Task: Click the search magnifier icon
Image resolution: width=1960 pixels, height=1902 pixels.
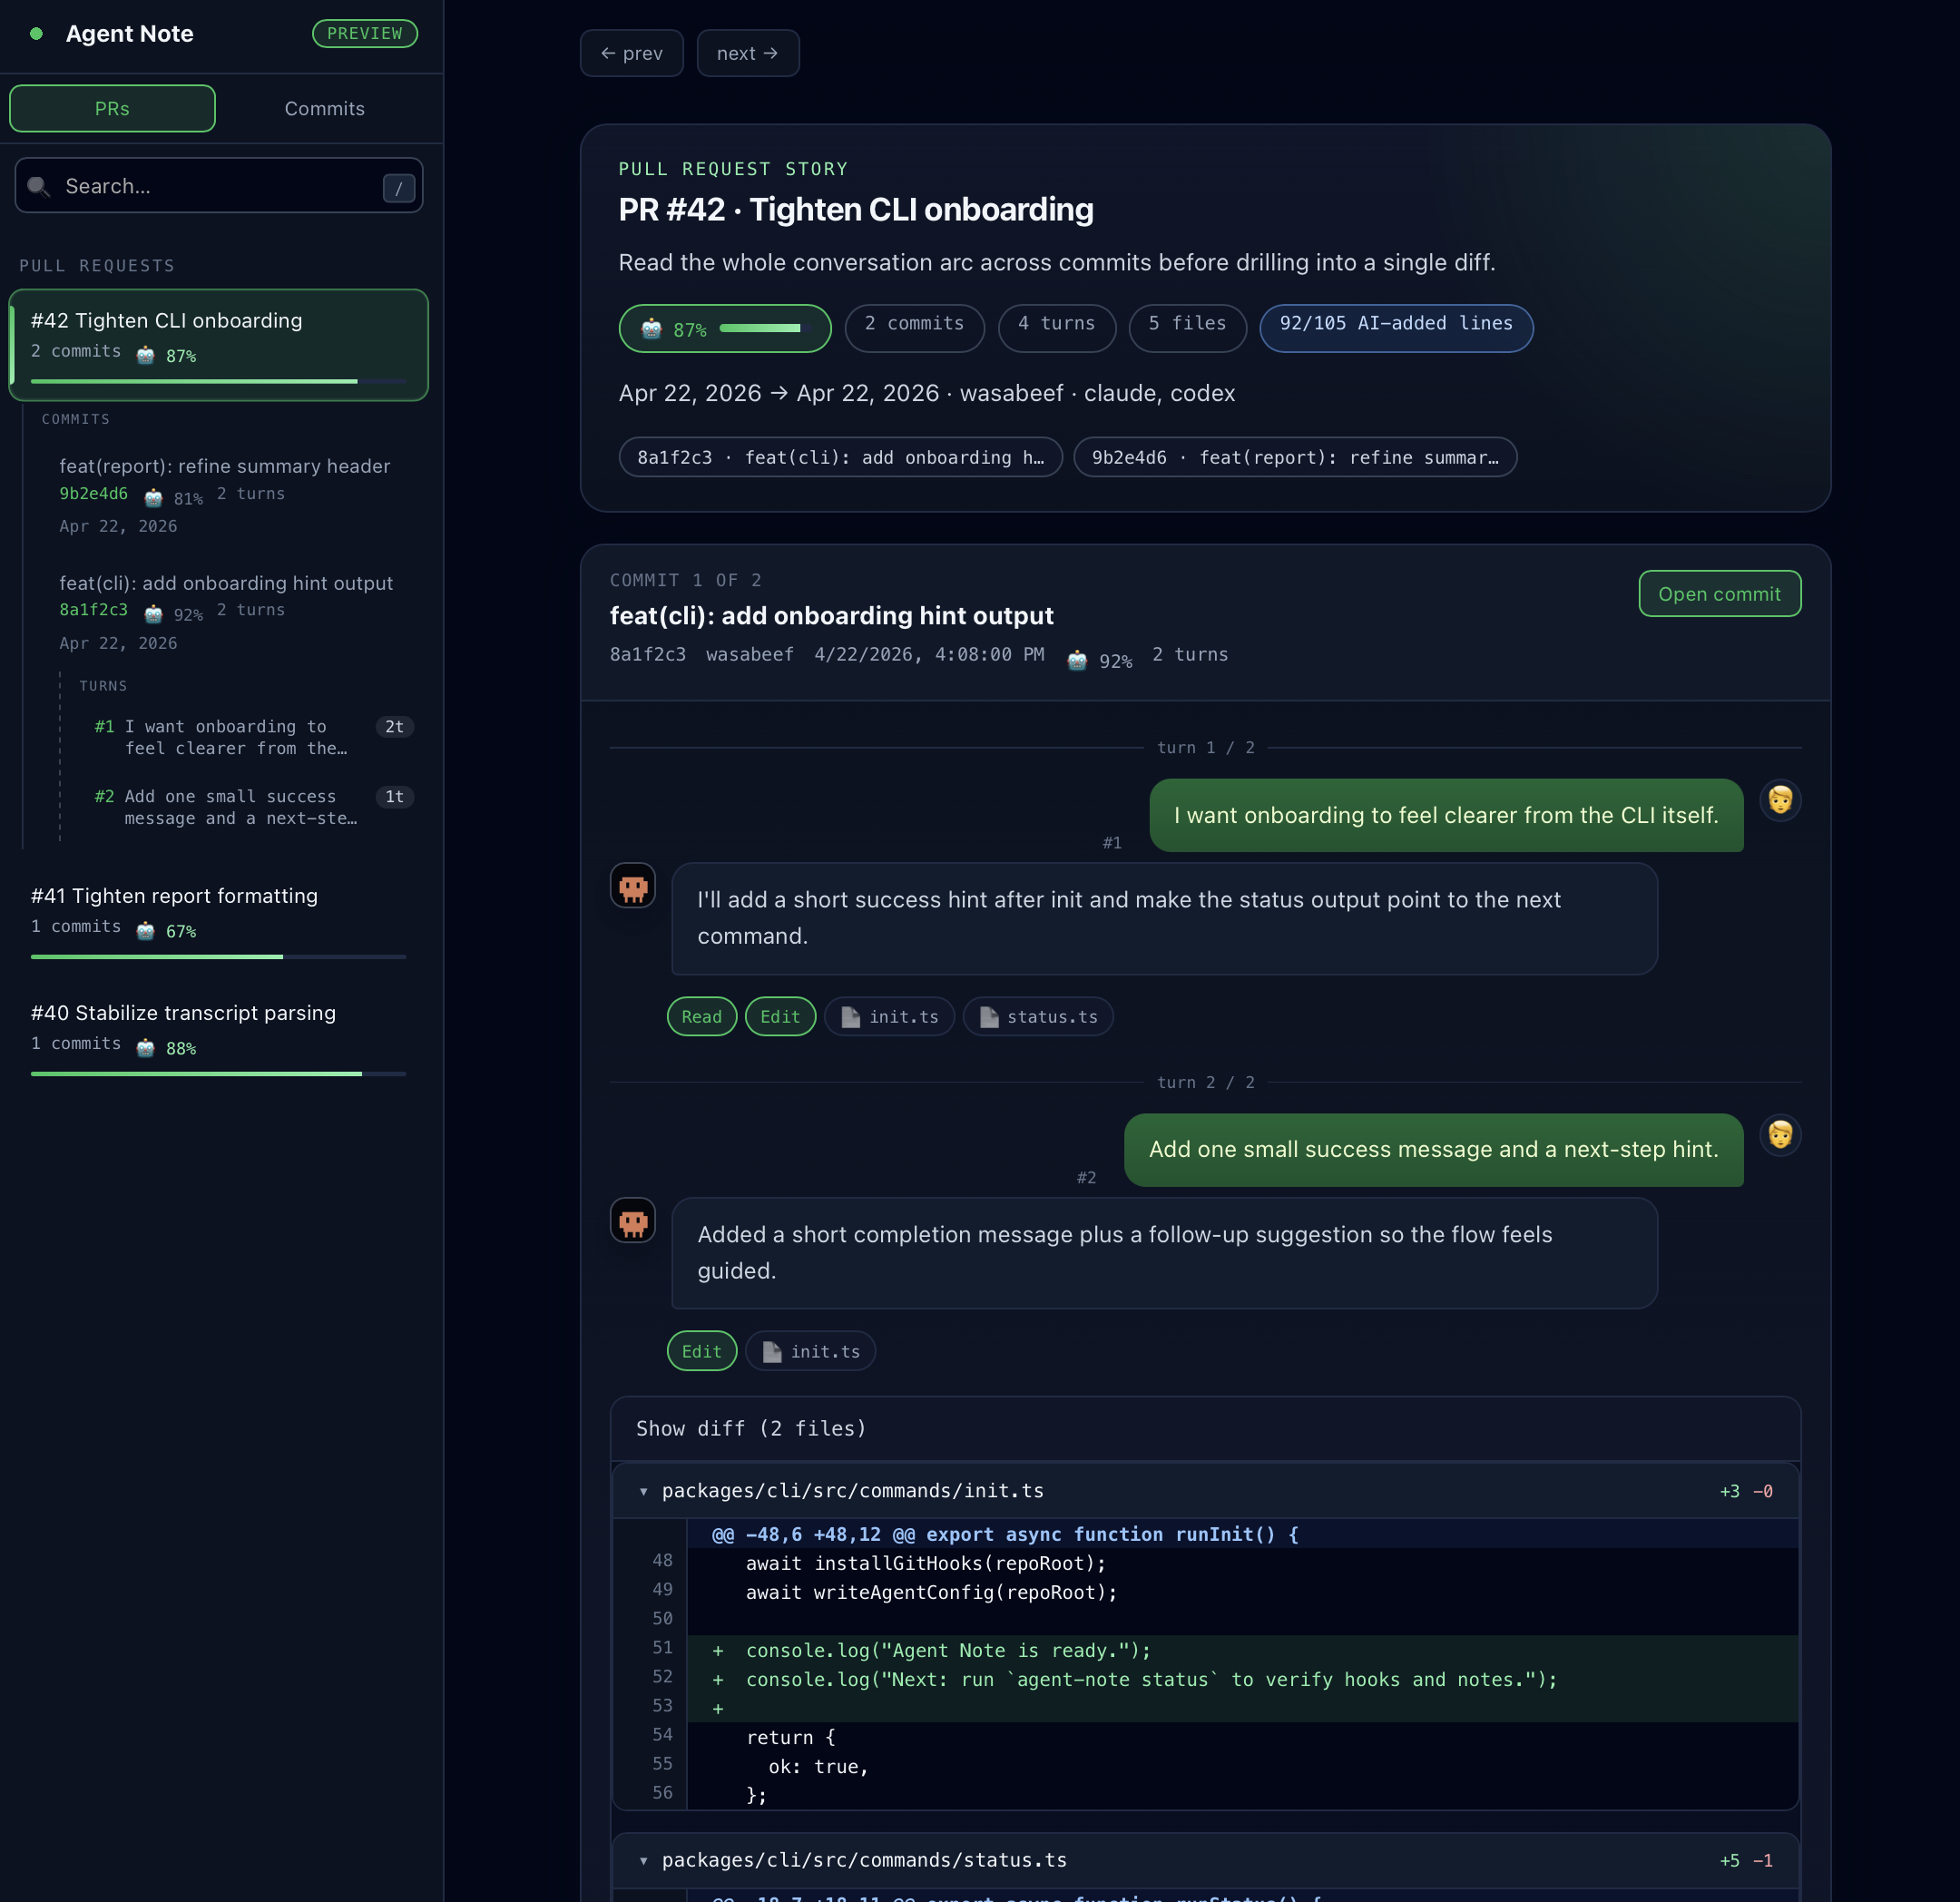Action: coord(39,186)
